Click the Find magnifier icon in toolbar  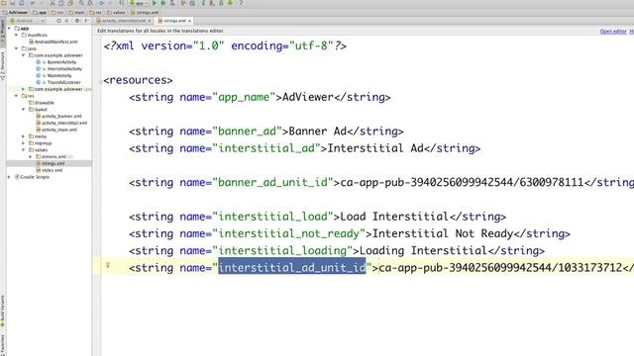click(x=81, y=3)
